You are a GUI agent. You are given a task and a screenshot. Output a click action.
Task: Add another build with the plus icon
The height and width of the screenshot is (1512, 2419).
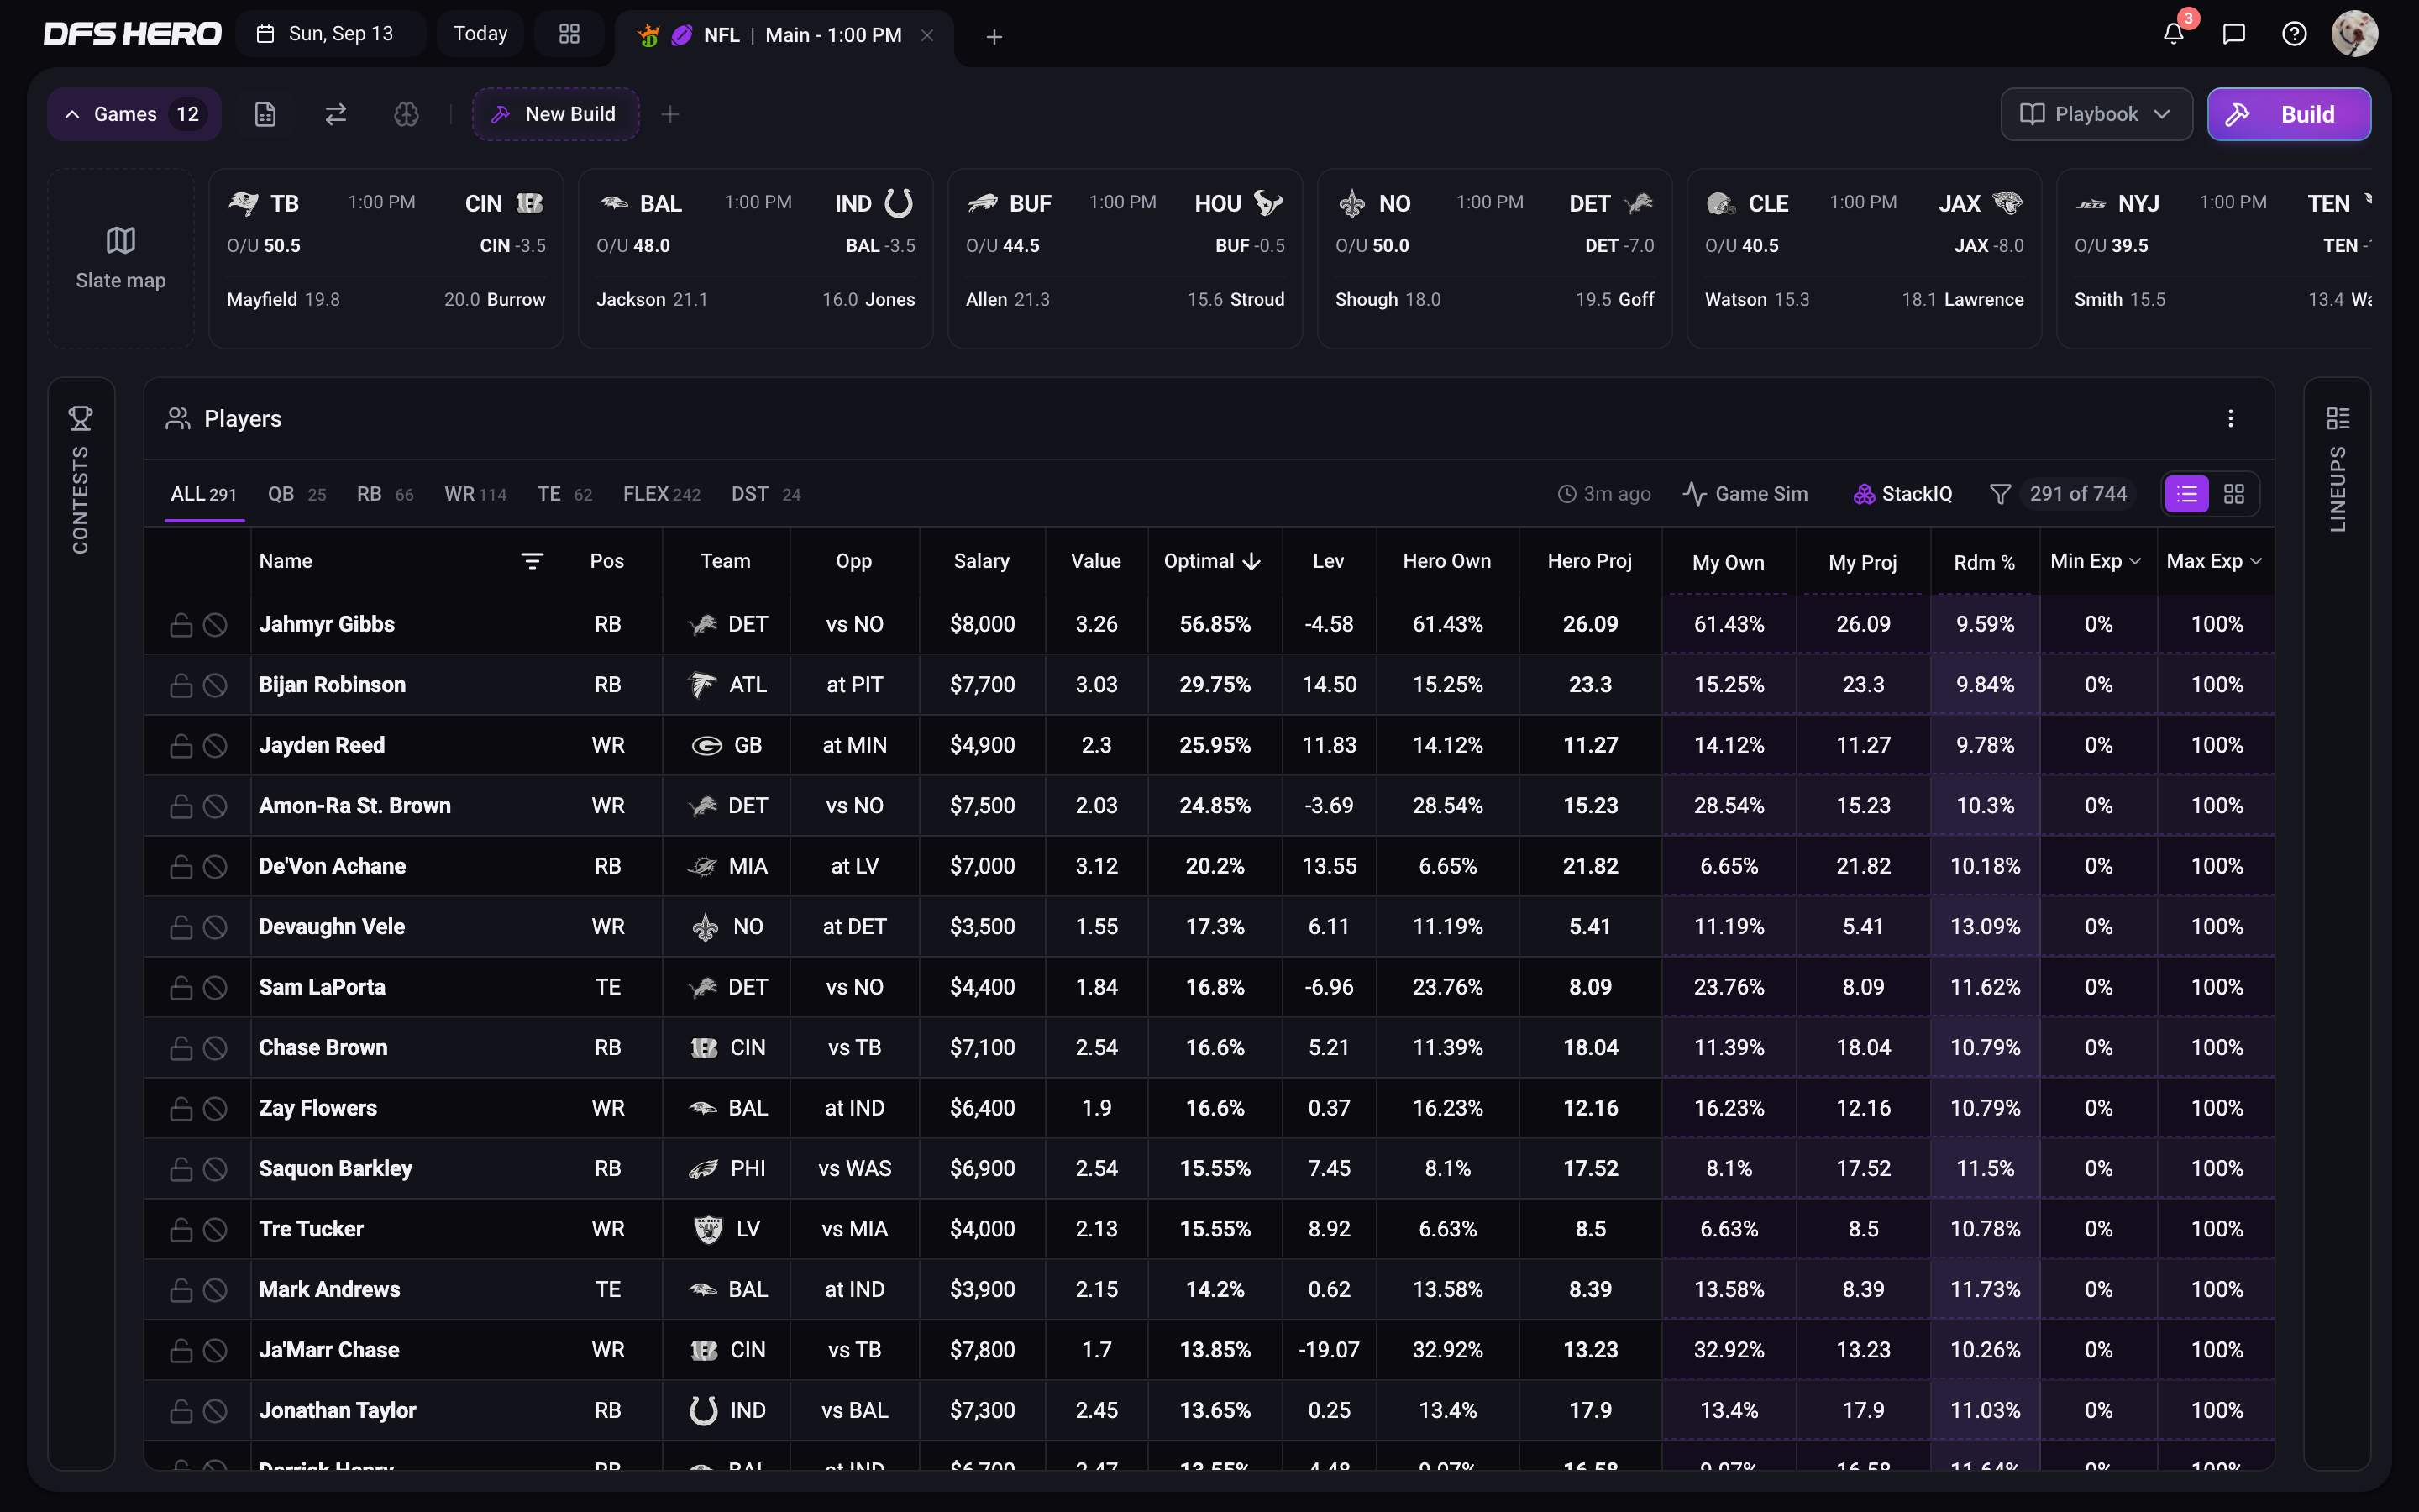669,114
